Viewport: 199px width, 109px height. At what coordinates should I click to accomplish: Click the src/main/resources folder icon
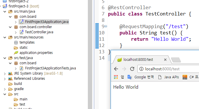[10, 37]
